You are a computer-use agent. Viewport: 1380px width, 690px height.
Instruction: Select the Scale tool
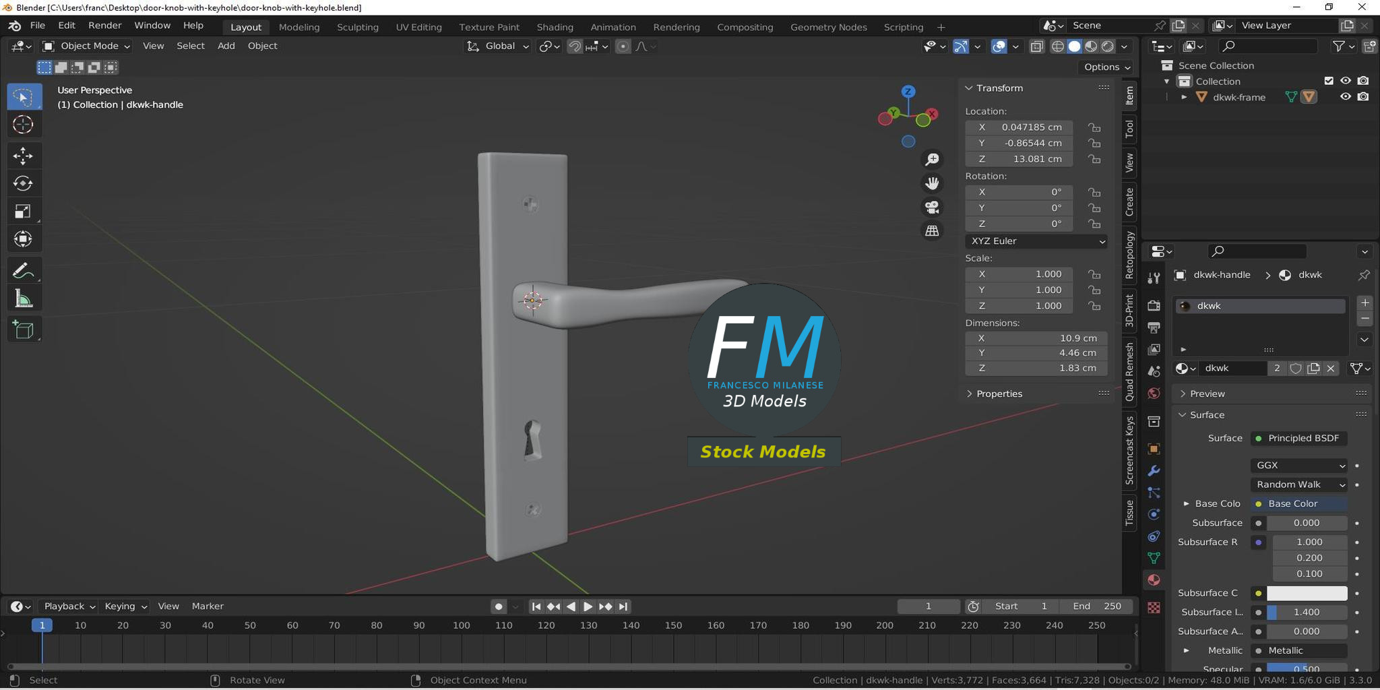click(24, 210)
